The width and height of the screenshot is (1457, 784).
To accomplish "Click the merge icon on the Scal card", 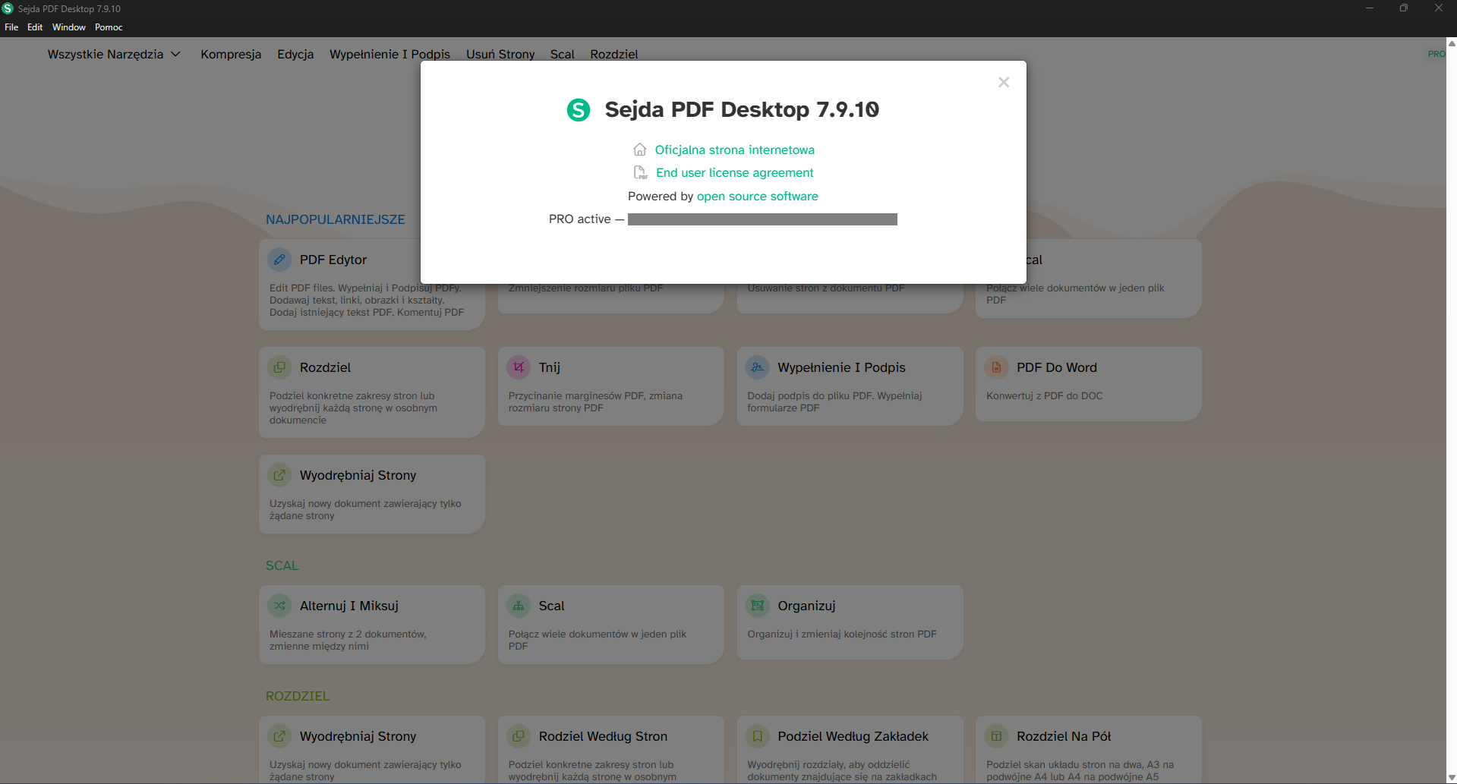I will pos(519,606).
